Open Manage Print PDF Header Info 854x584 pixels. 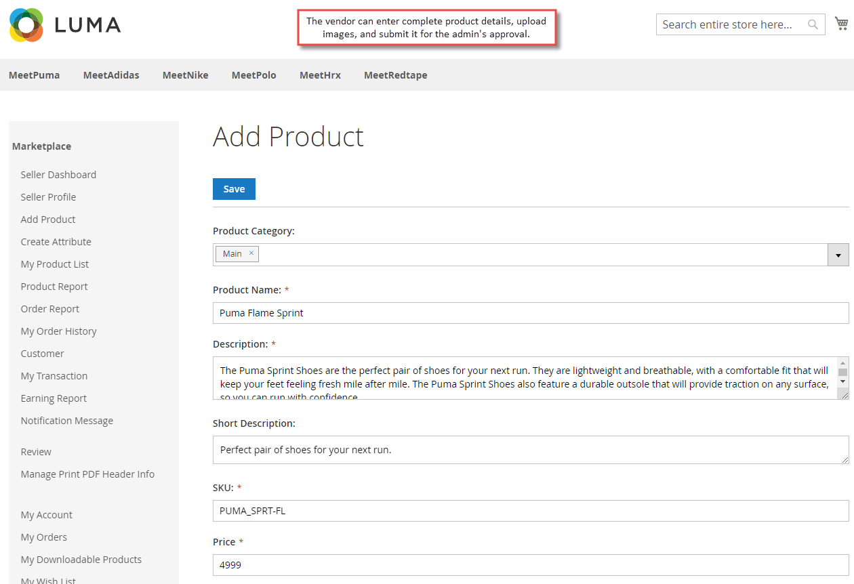[x=87, y=474]
